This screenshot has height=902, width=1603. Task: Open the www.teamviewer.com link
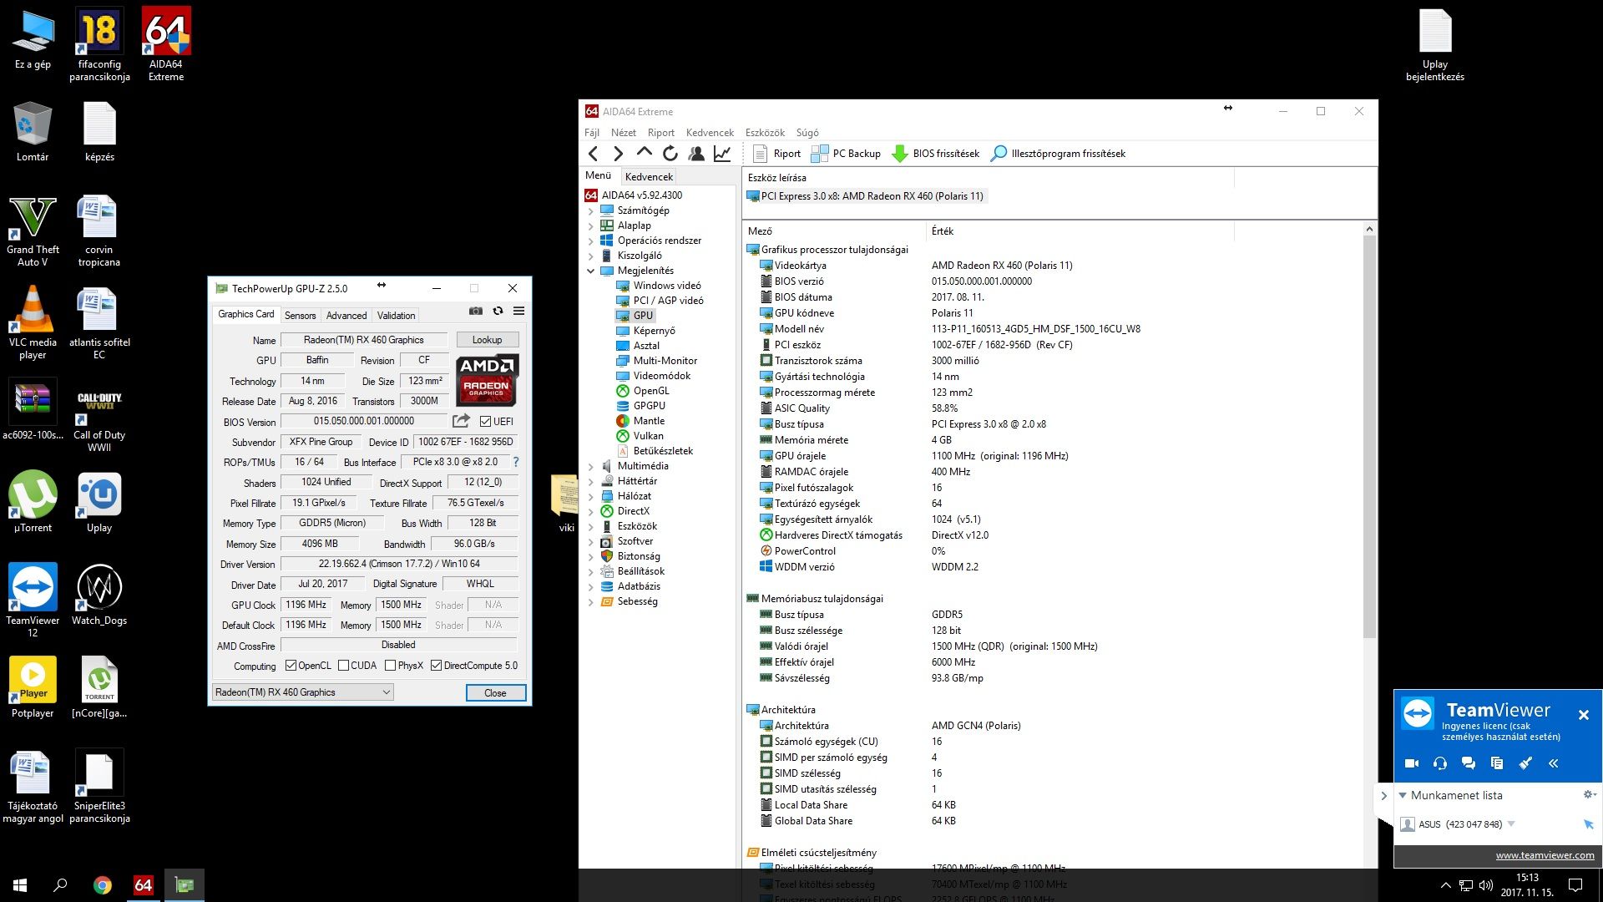pos(1545,855)
